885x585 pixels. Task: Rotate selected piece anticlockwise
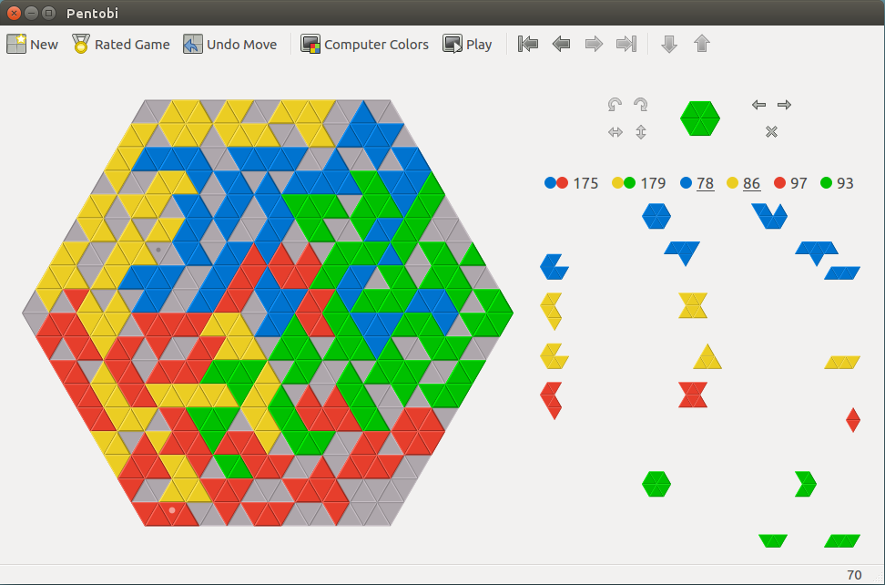coord(615,105)
